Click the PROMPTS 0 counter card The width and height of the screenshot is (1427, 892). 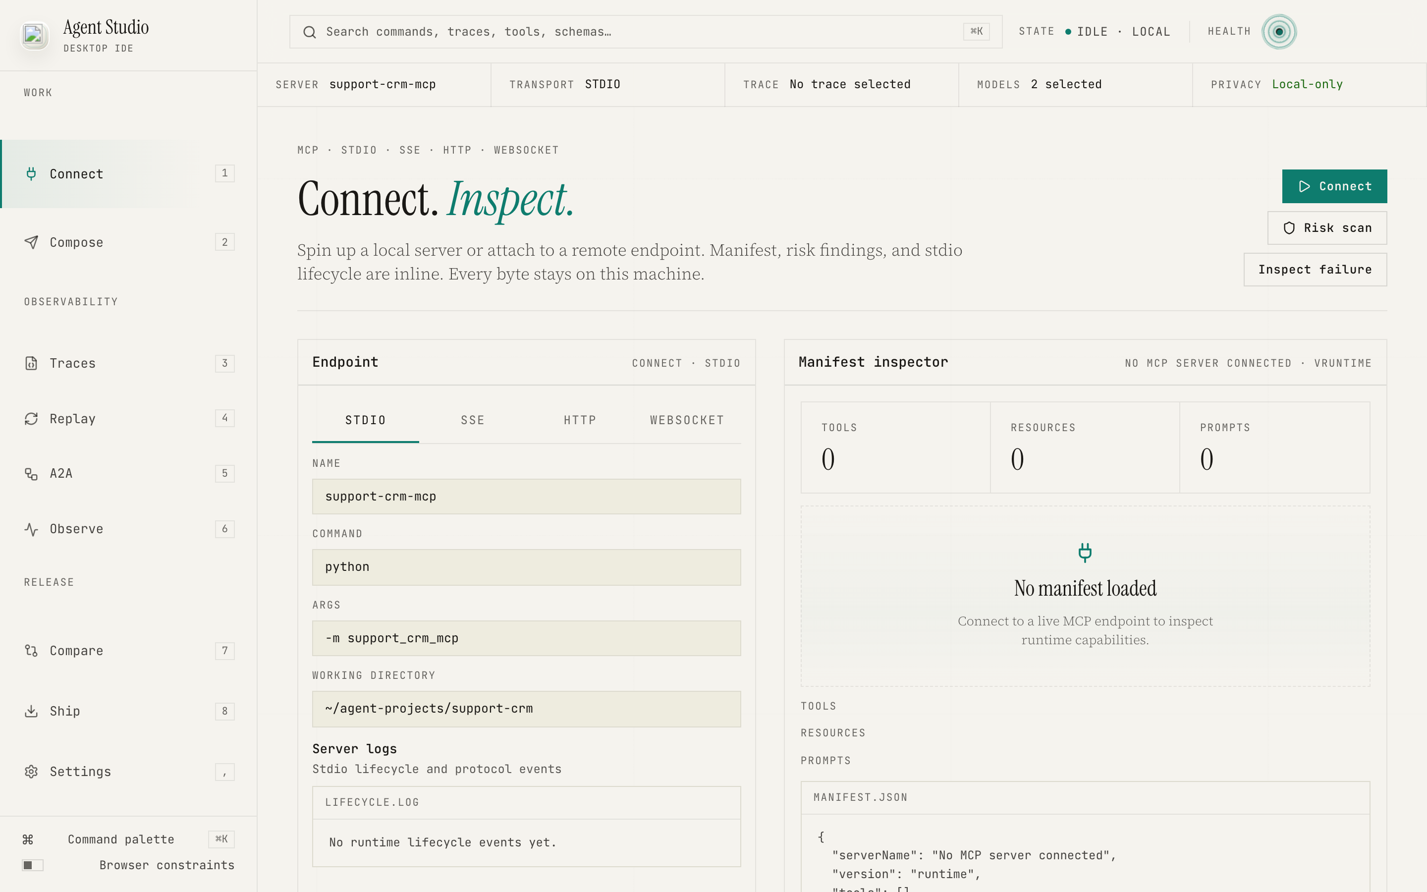point(1275,448)
